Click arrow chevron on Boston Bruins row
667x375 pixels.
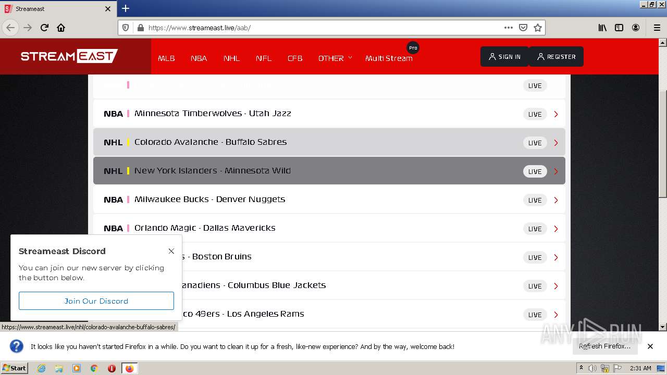pos(556,257)
